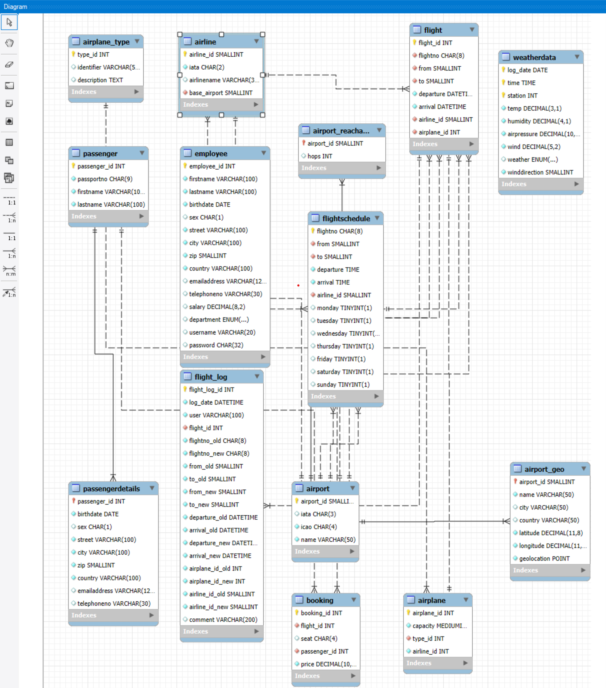606x688 pixels.
Task: Choose non-identifying 1:n relationship tool
Action: point(9,218)
